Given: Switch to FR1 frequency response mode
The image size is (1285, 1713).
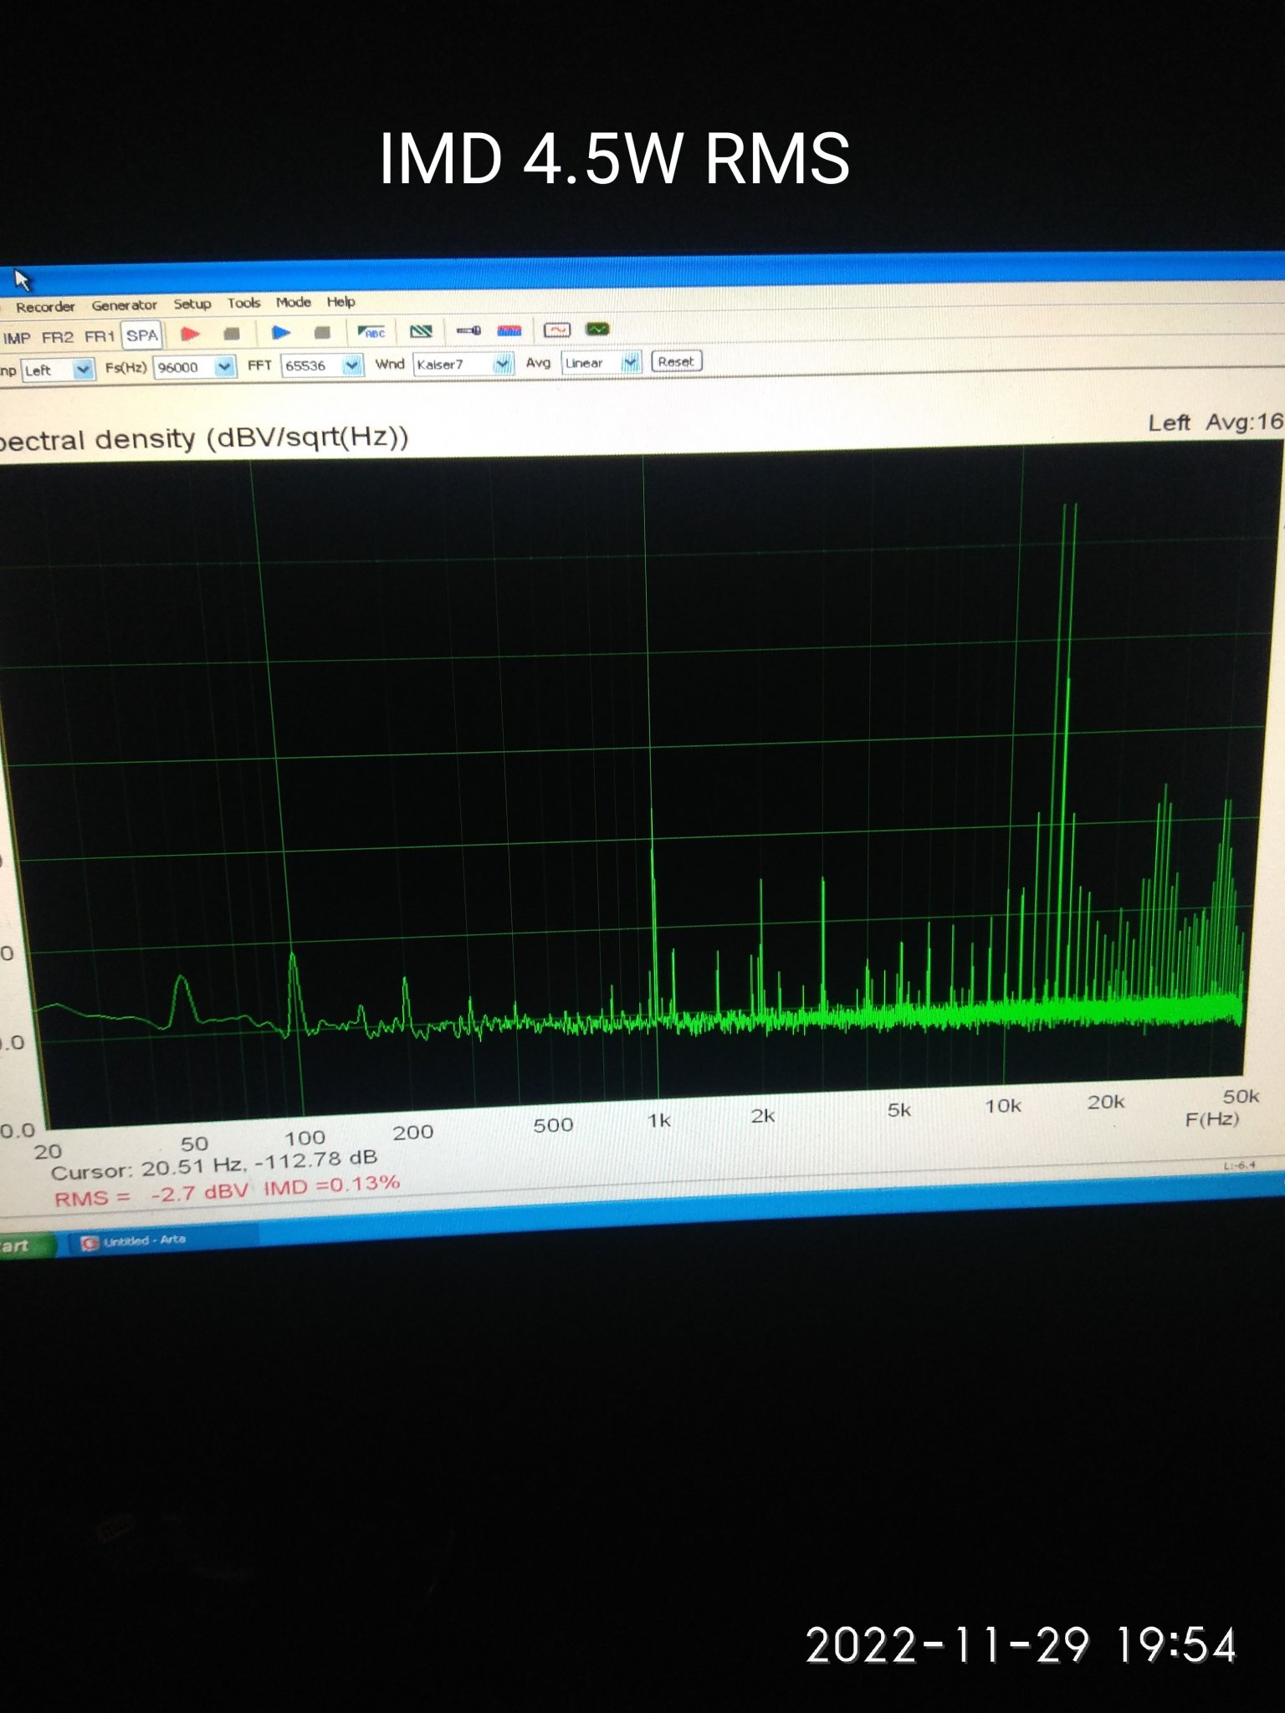Looking at the screenshot, I should pyautogui.click(x=99, y=336).
